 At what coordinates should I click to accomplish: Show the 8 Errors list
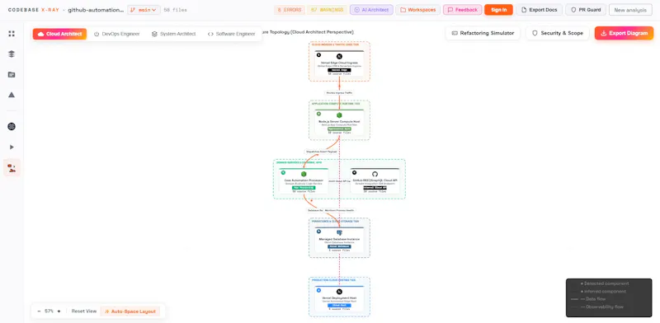coord(289,10)
